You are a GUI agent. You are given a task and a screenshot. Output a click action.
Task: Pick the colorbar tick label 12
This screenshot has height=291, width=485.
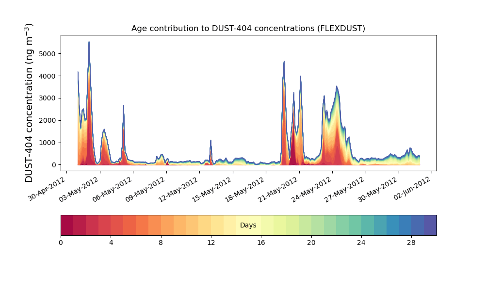coord(211,243)
